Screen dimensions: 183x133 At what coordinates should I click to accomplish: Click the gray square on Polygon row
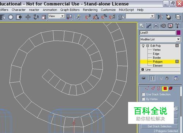177,61
